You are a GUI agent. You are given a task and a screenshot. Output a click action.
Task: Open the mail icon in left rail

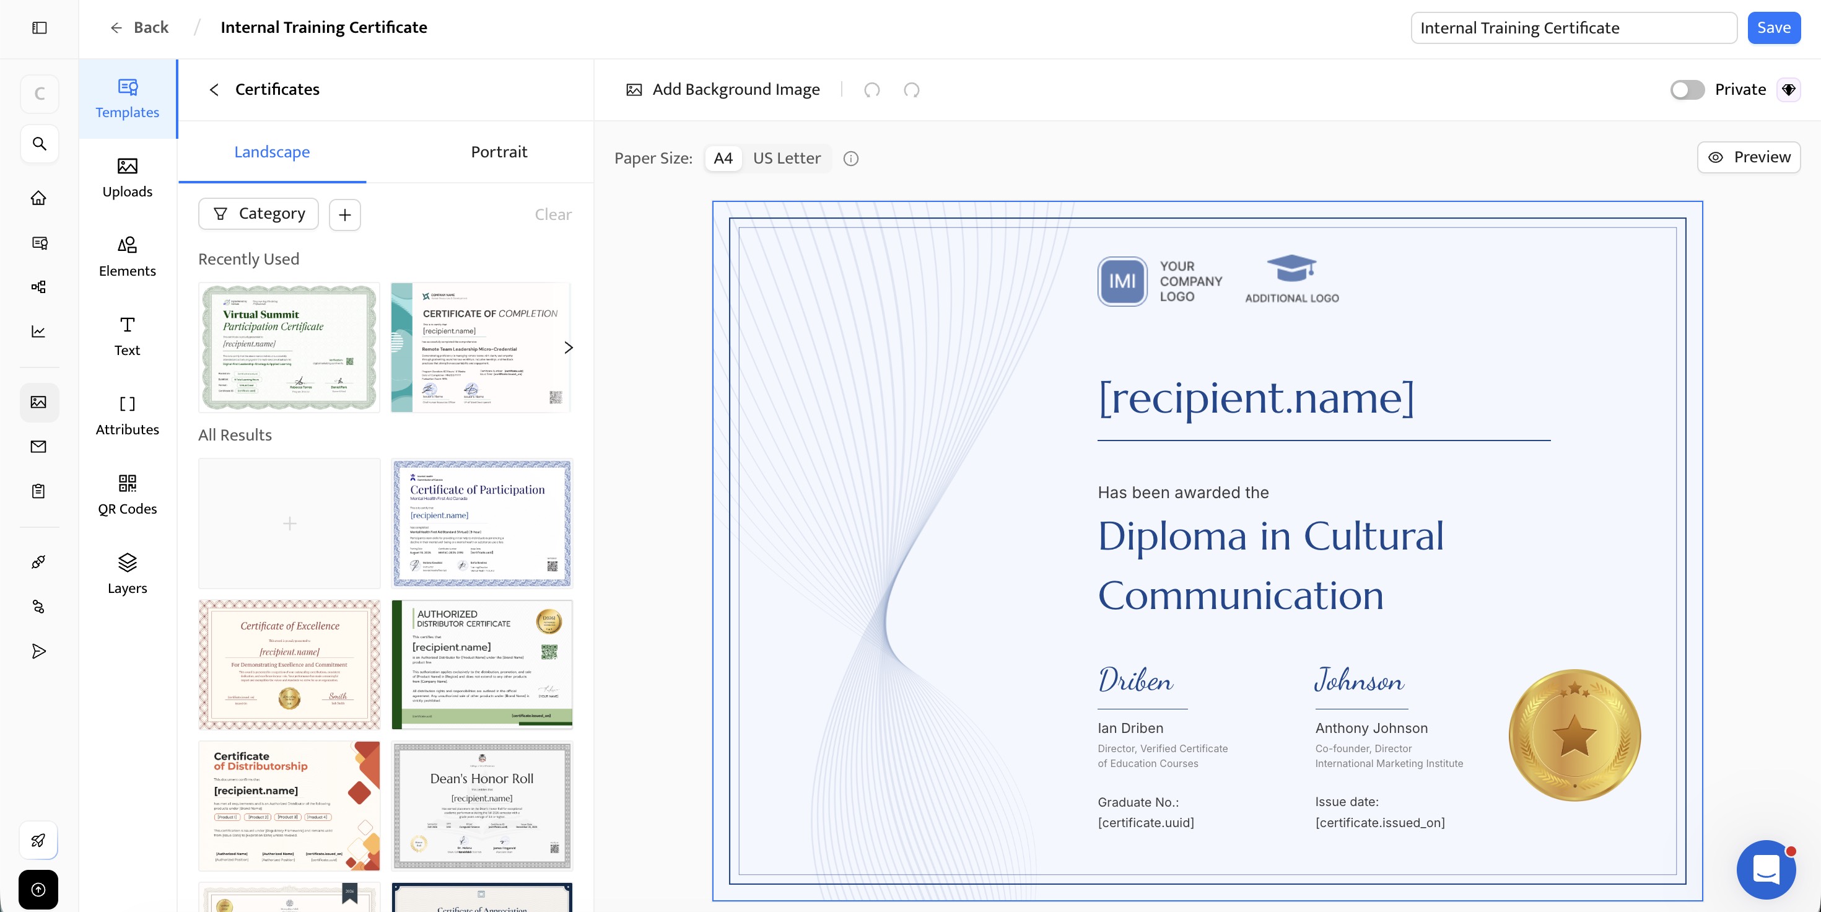(39, 446)
